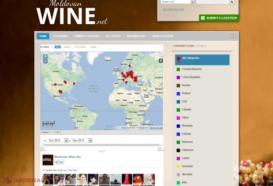Viewport: 273px width, 186px height.
Task: Click the RSS feed icon
Action: pos(232,36)
